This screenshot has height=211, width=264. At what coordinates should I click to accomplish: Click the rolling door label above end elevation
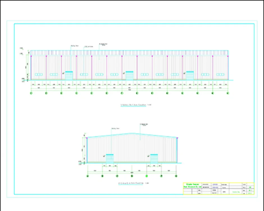coord(115,129)
